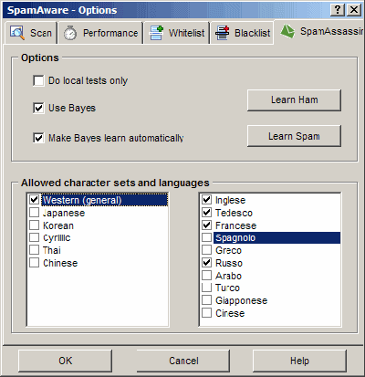The height and width of the screenshot is (377, 365).
Task: Open the Blacklist tab
Action: click(242, 33)
